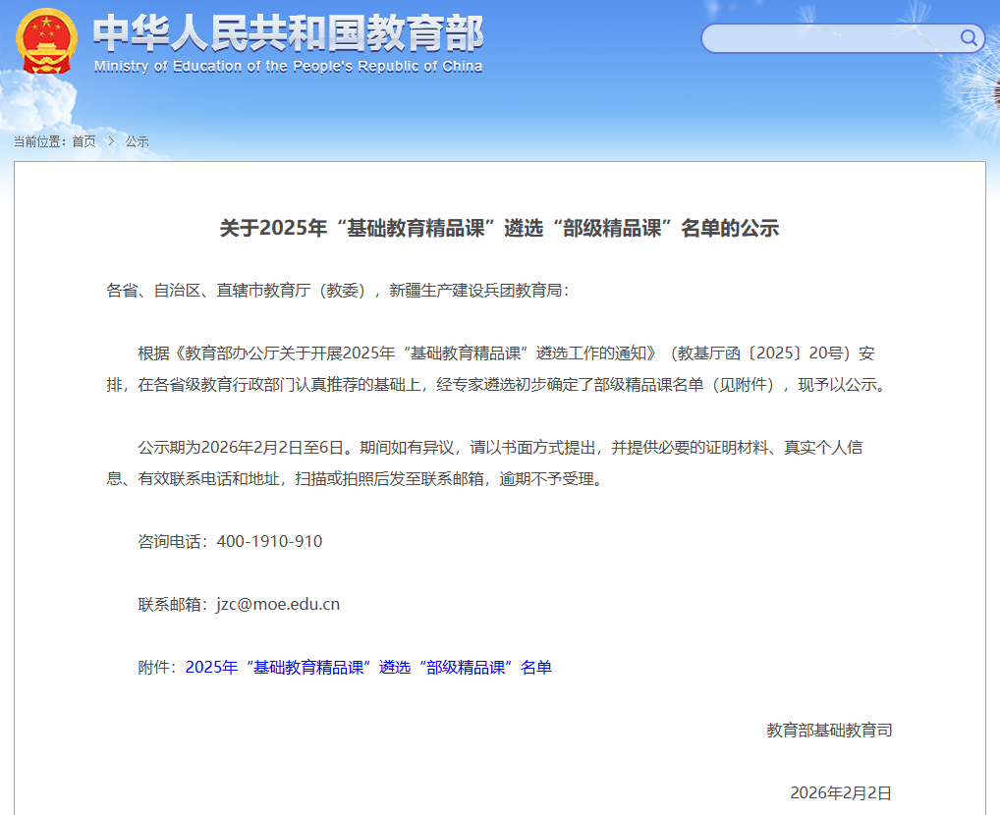Click the 当前位置 label
This screenshot has width=1000, height=815.
point(39,141)
